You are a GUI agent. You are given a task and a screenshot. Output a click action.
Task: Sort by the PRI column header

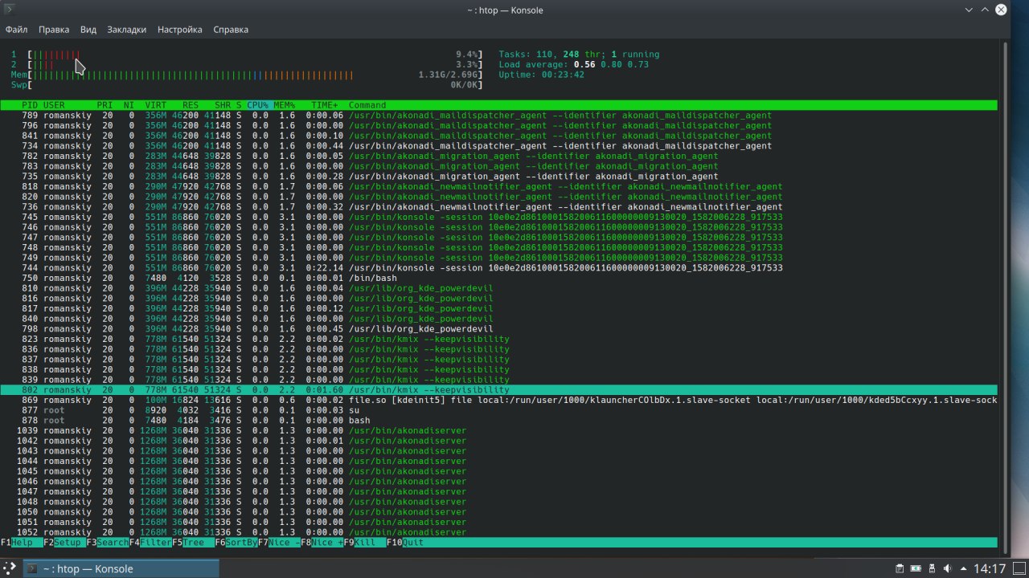pyautogui.click(x=105, y=105)
